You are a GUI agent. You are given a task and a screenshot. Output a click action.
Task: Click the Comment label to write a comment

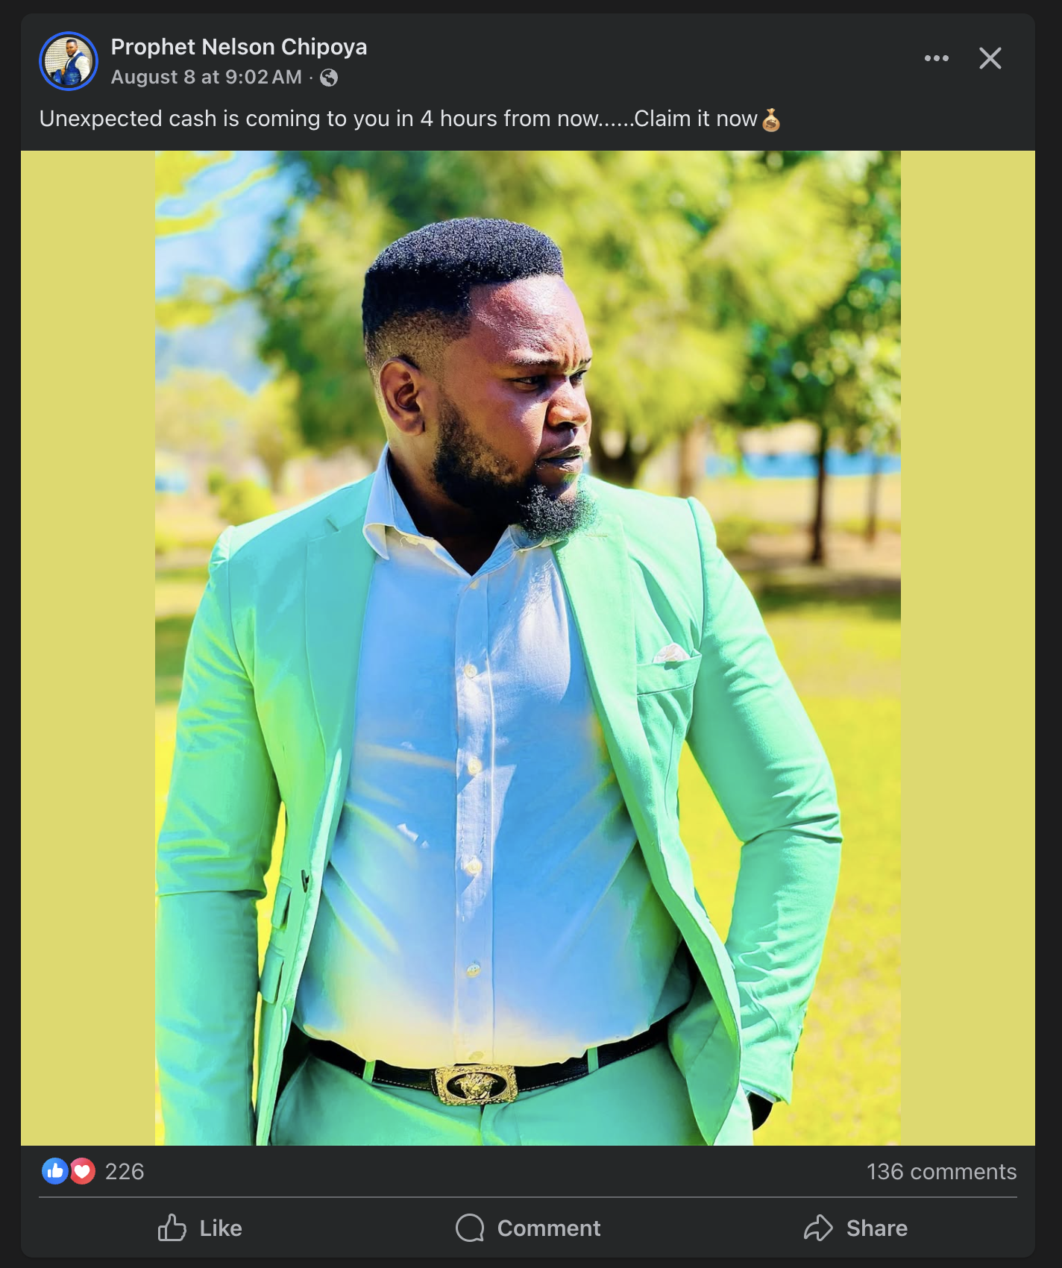pyautogui.click(x=548, y=1228)
